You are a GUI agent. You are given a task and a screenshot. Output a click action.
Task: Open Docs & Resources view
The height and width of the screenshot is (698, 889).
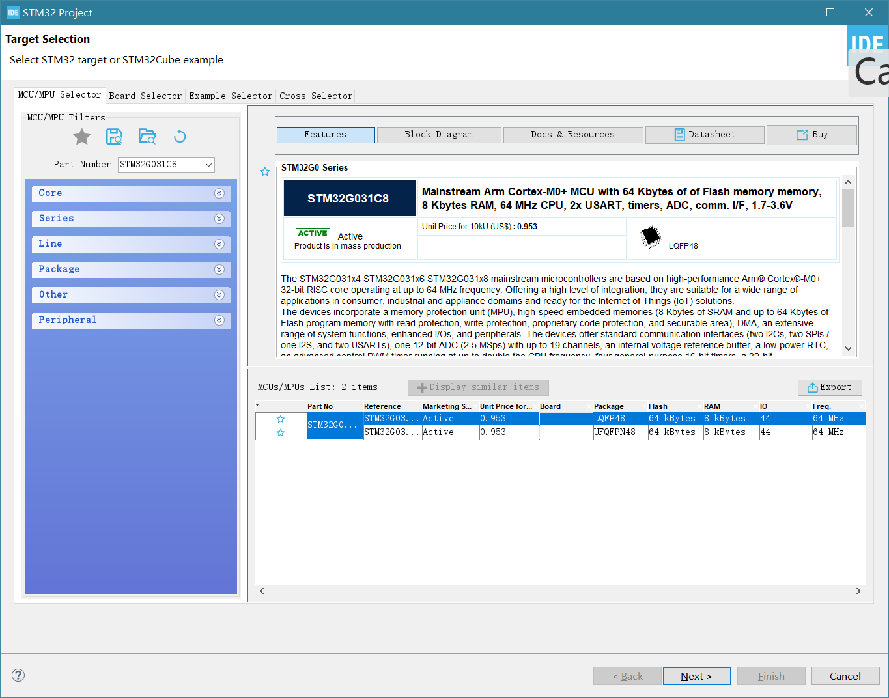[x=573, y=135]
